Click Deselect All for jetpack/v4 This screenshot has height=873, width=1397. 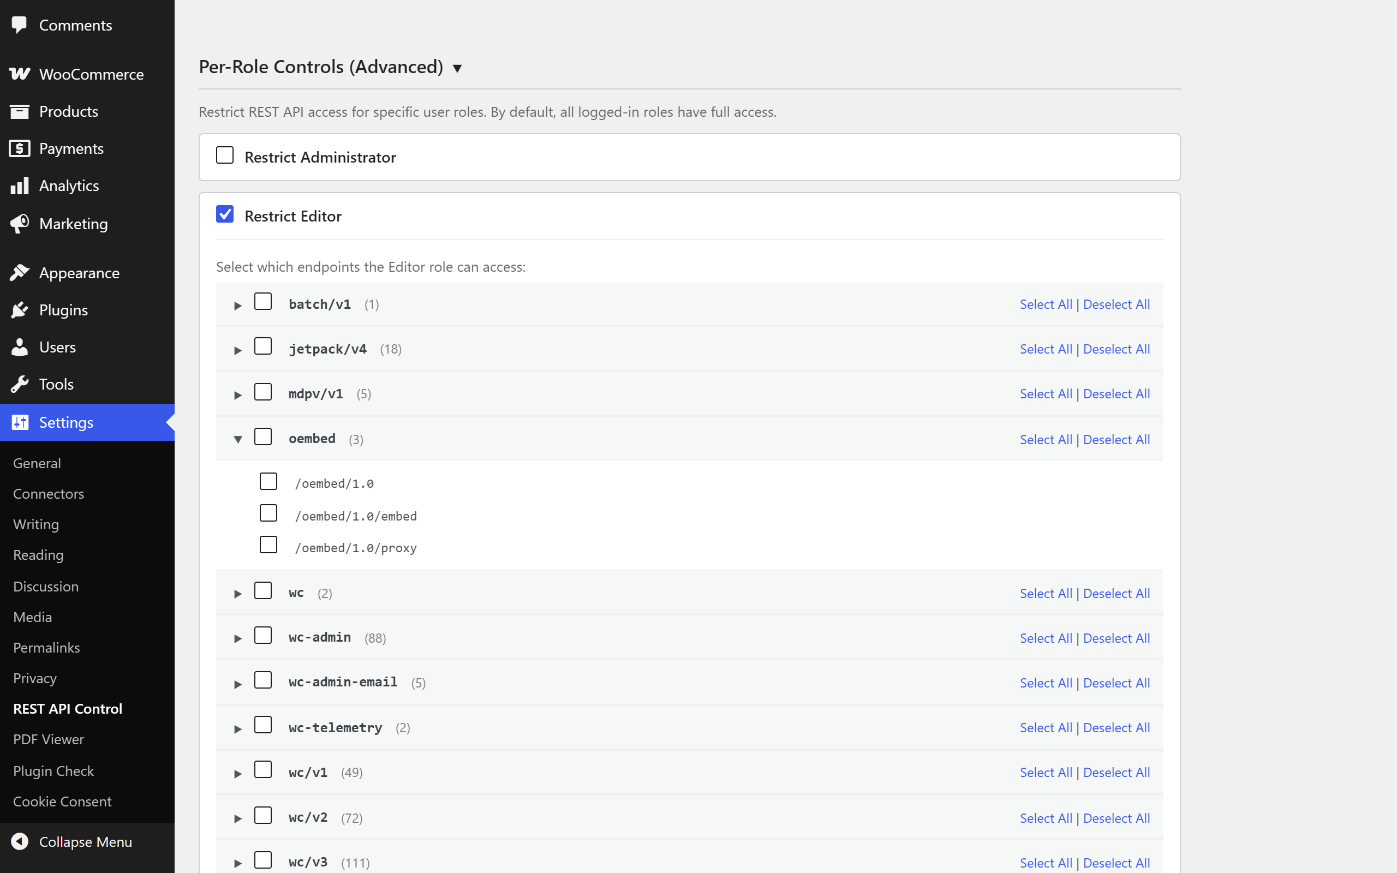pos(1117,349)
